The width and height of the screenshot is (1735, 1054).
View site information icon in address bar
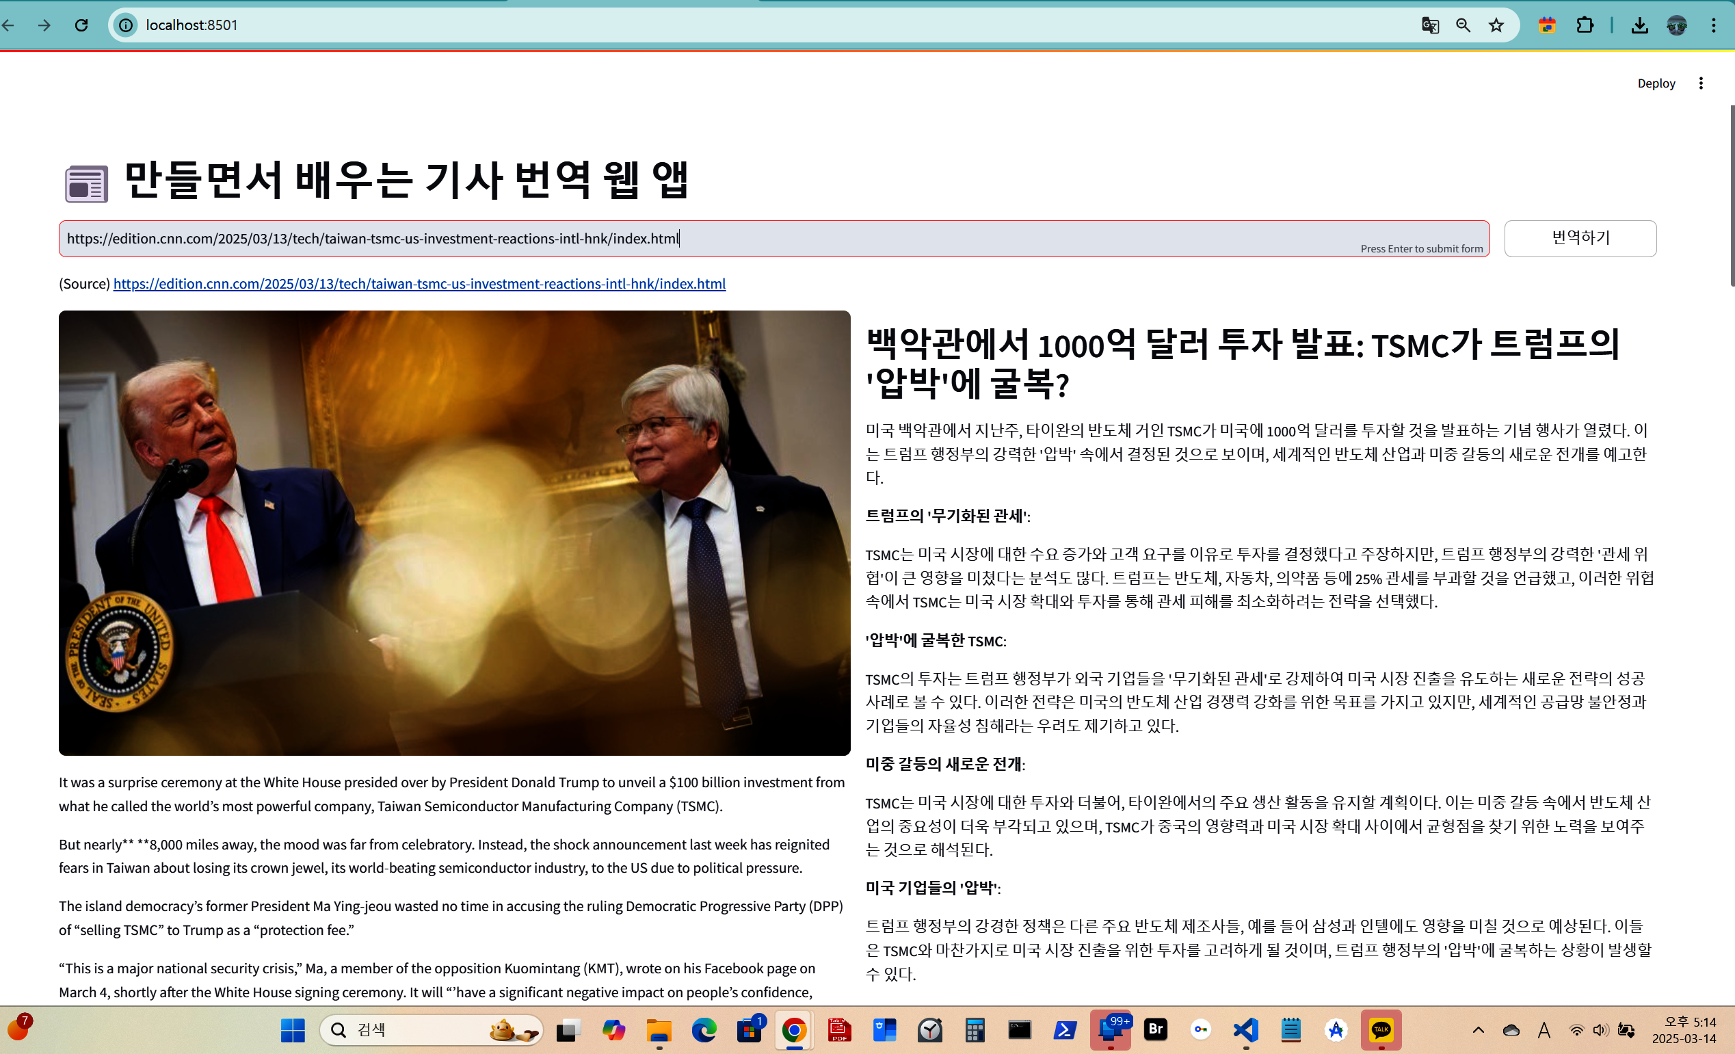[126, 25]
